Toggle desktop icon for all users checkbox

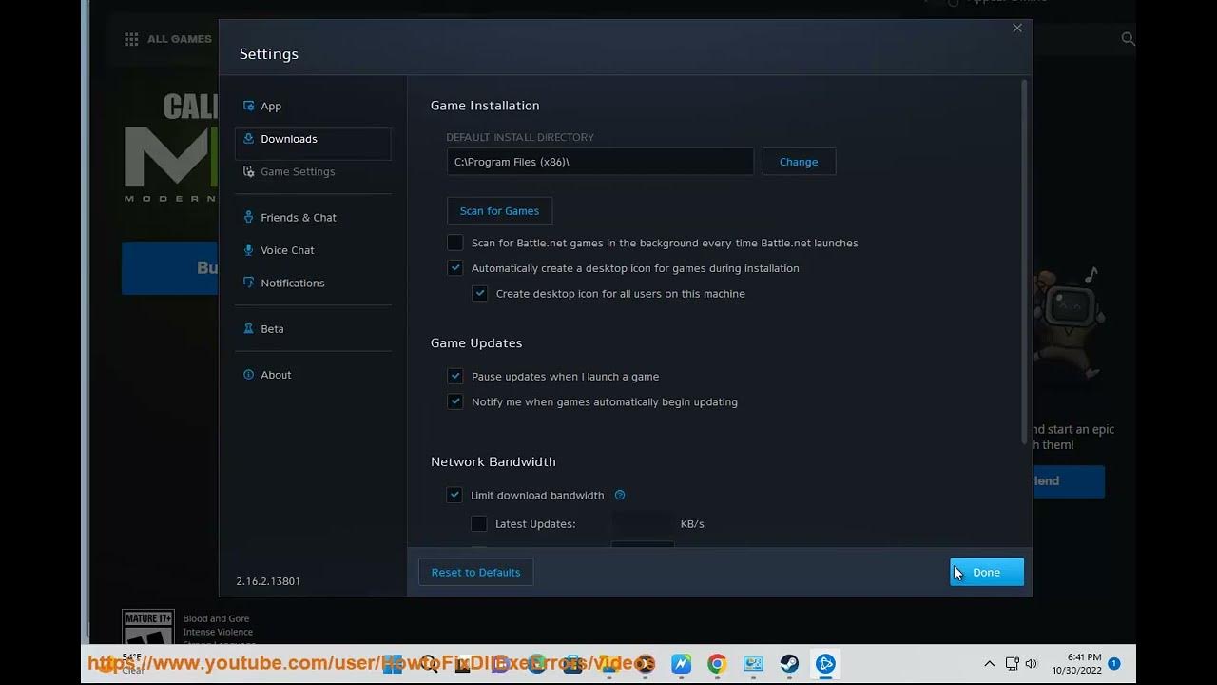coord(480,294)
